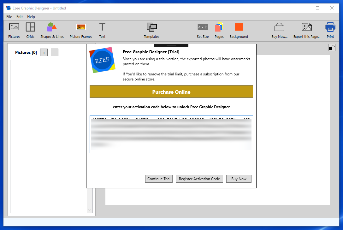Screen dimensions: 343x230
Task: Open the Help menu
Action: [31, 17]
